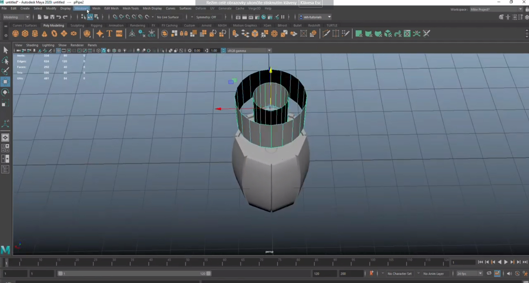Create a polygon plane from shelf

tap(64, 34)
